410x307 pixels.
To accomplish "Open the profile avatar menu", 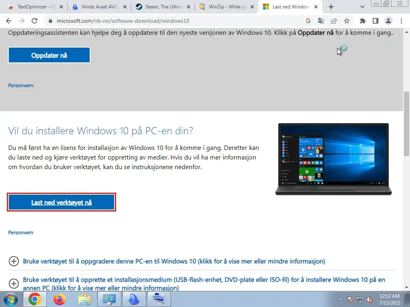I will (x=388, y=21).
